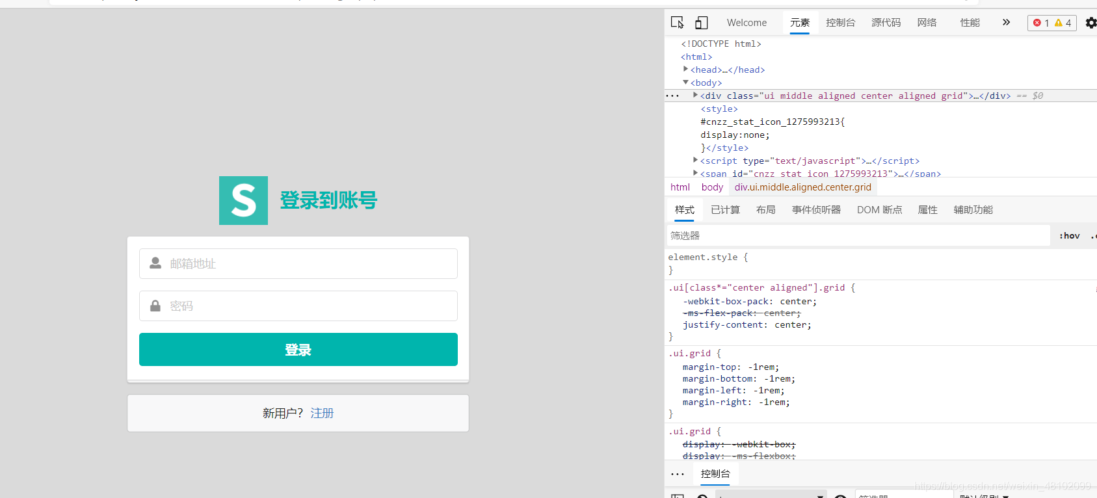
Task: Open the 控制台 tab in top bar
Action: 840,23
